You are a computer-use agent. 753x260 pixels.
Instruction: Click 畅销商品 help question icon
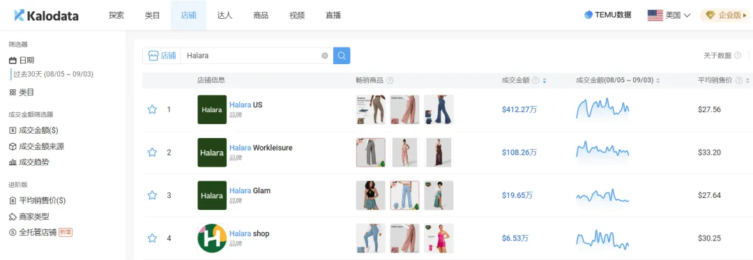[x=390, y=81]
